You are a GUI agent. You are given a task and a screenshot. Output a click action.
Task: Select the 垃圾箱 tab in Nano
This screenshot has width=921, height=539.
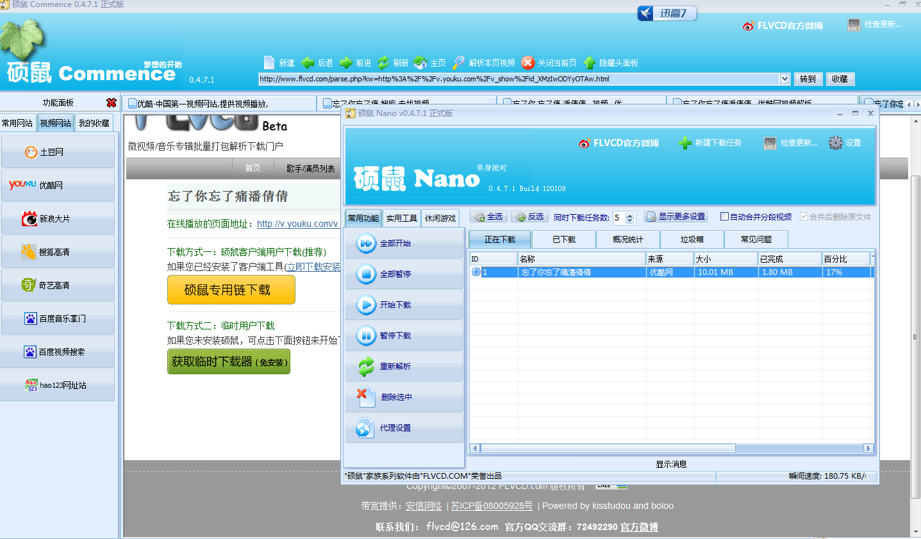[692, 239]
